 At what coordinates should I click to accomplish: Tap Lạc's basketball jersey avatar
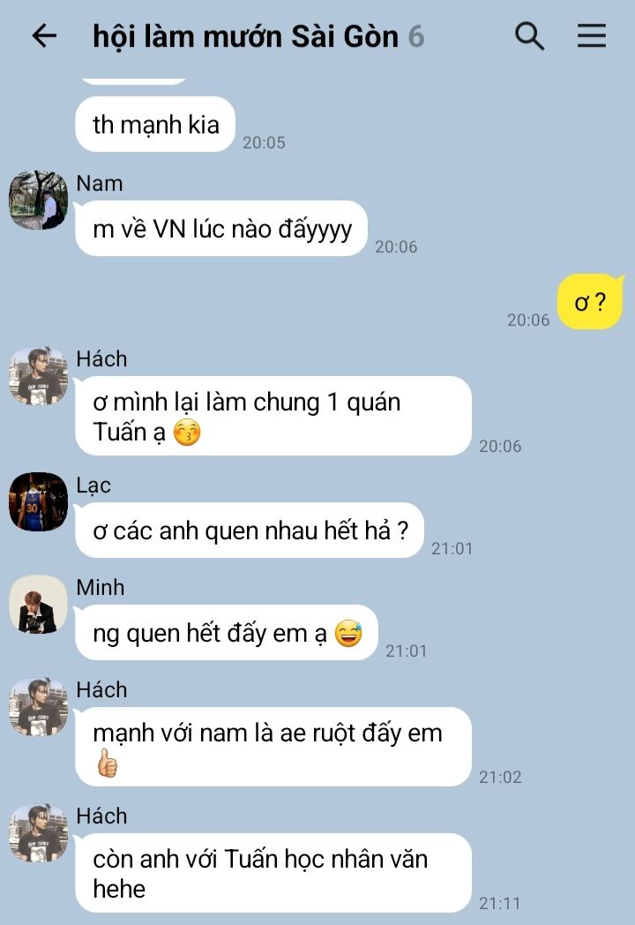click(x=38, y=501)
